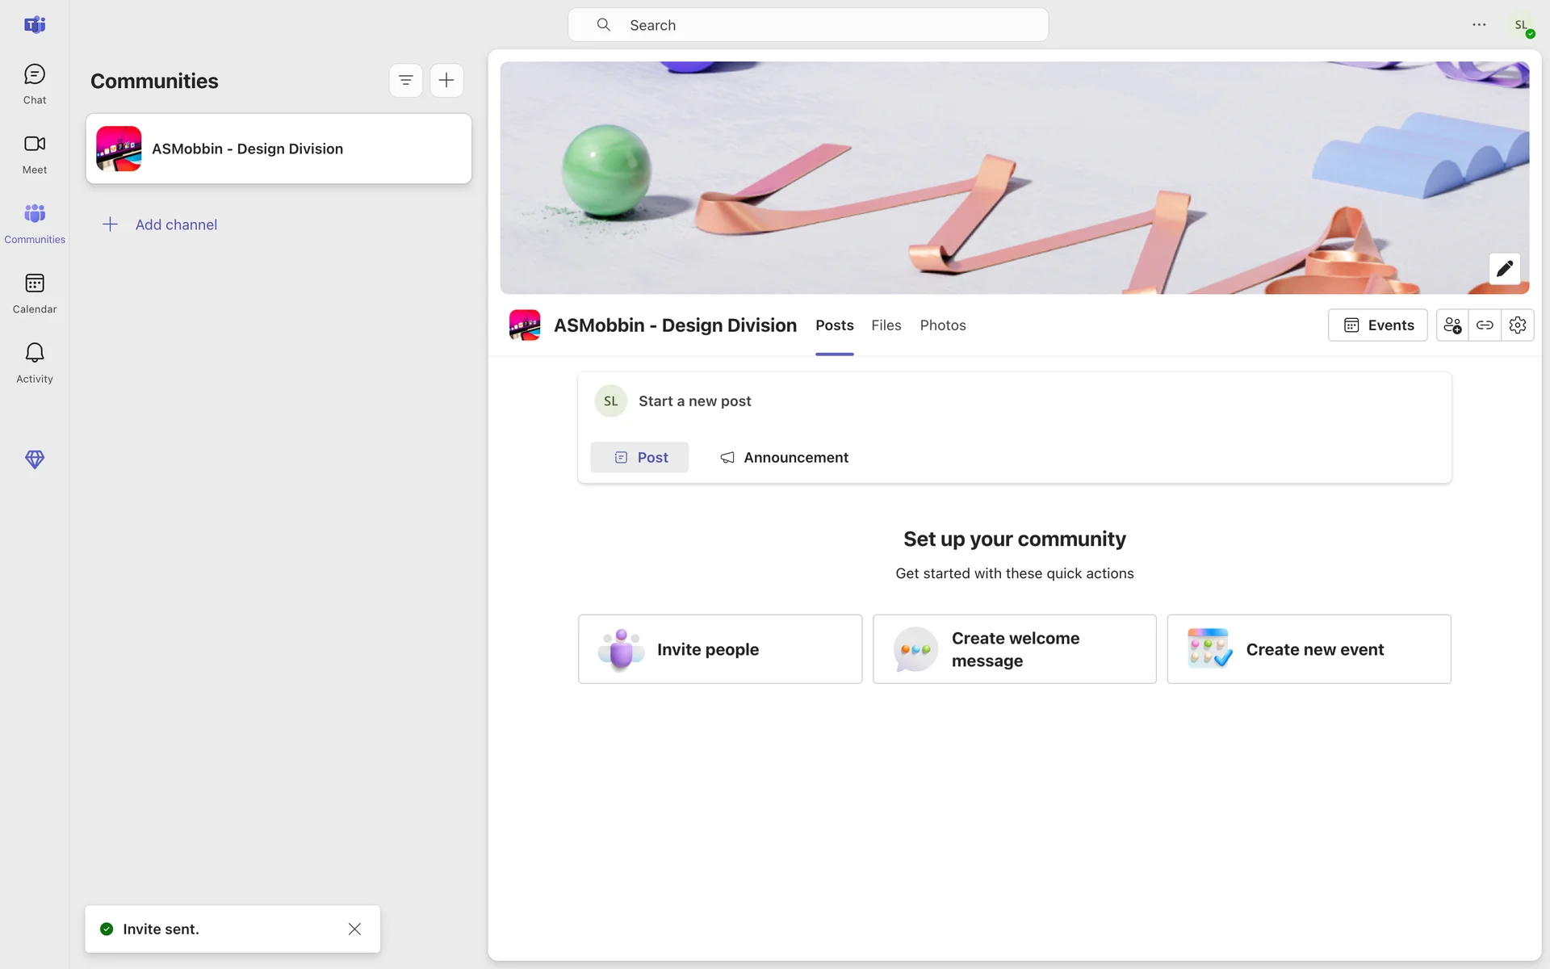Switch to the Photos tab

click(x=942, y=325)
